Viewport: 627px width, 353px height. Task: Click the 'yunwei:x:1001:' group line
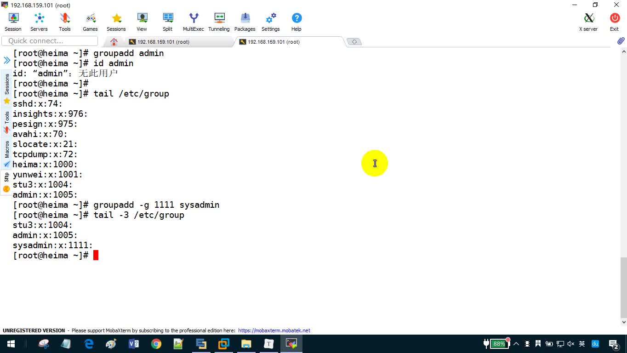click(x=48, y=175)
